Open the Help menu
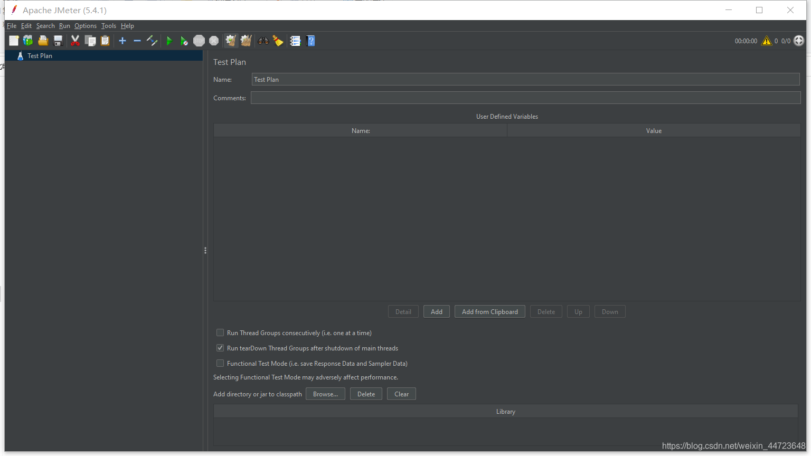 [x=127, y=26]
